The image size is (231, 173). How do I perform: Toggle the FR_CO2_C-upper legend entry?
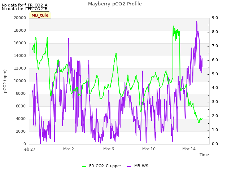pyautogui.click(x=101, y=166)
